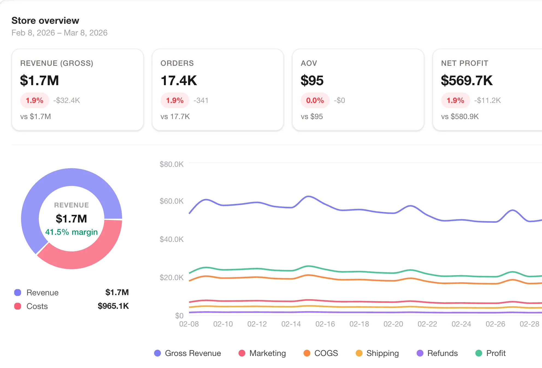Click the -$32.4K revenue change
Screen dimensions: 542x368
tap(67, 100)
